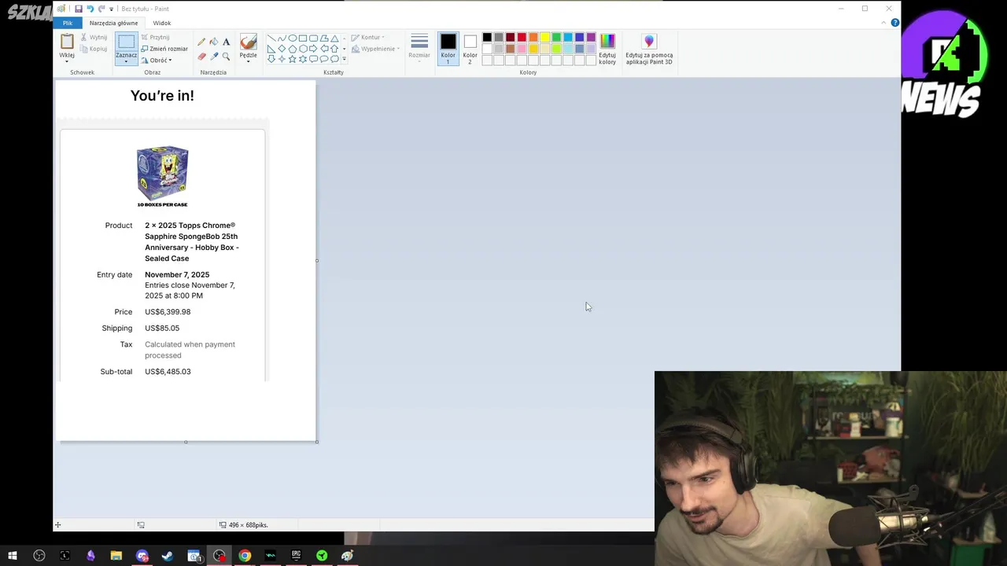This screenshot has width=1007, height=566.
Task: Open Customize Quick Access Toolbar arrow
Action: tap(111, 9)
